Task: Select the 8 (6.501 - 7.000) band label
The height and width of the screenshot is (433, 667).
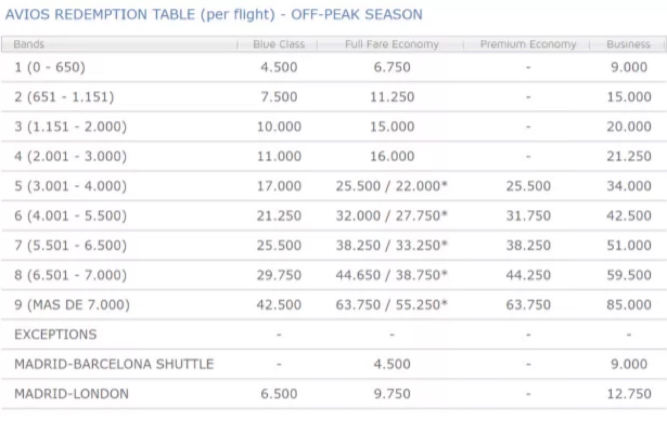Action: coord(71,275)
